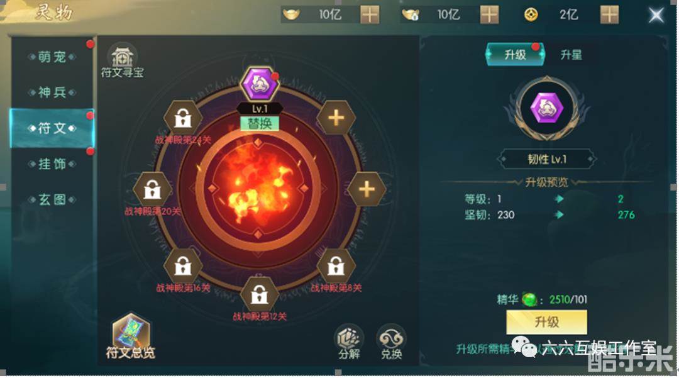Screen dimensions: 679x378
Task: Open the 挂饰 side menu entry
Action: coord(52,164)
